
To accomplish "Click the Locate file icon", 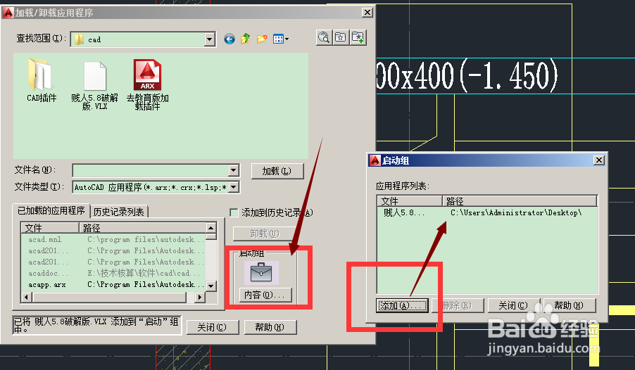I will (x=341, y=38).
